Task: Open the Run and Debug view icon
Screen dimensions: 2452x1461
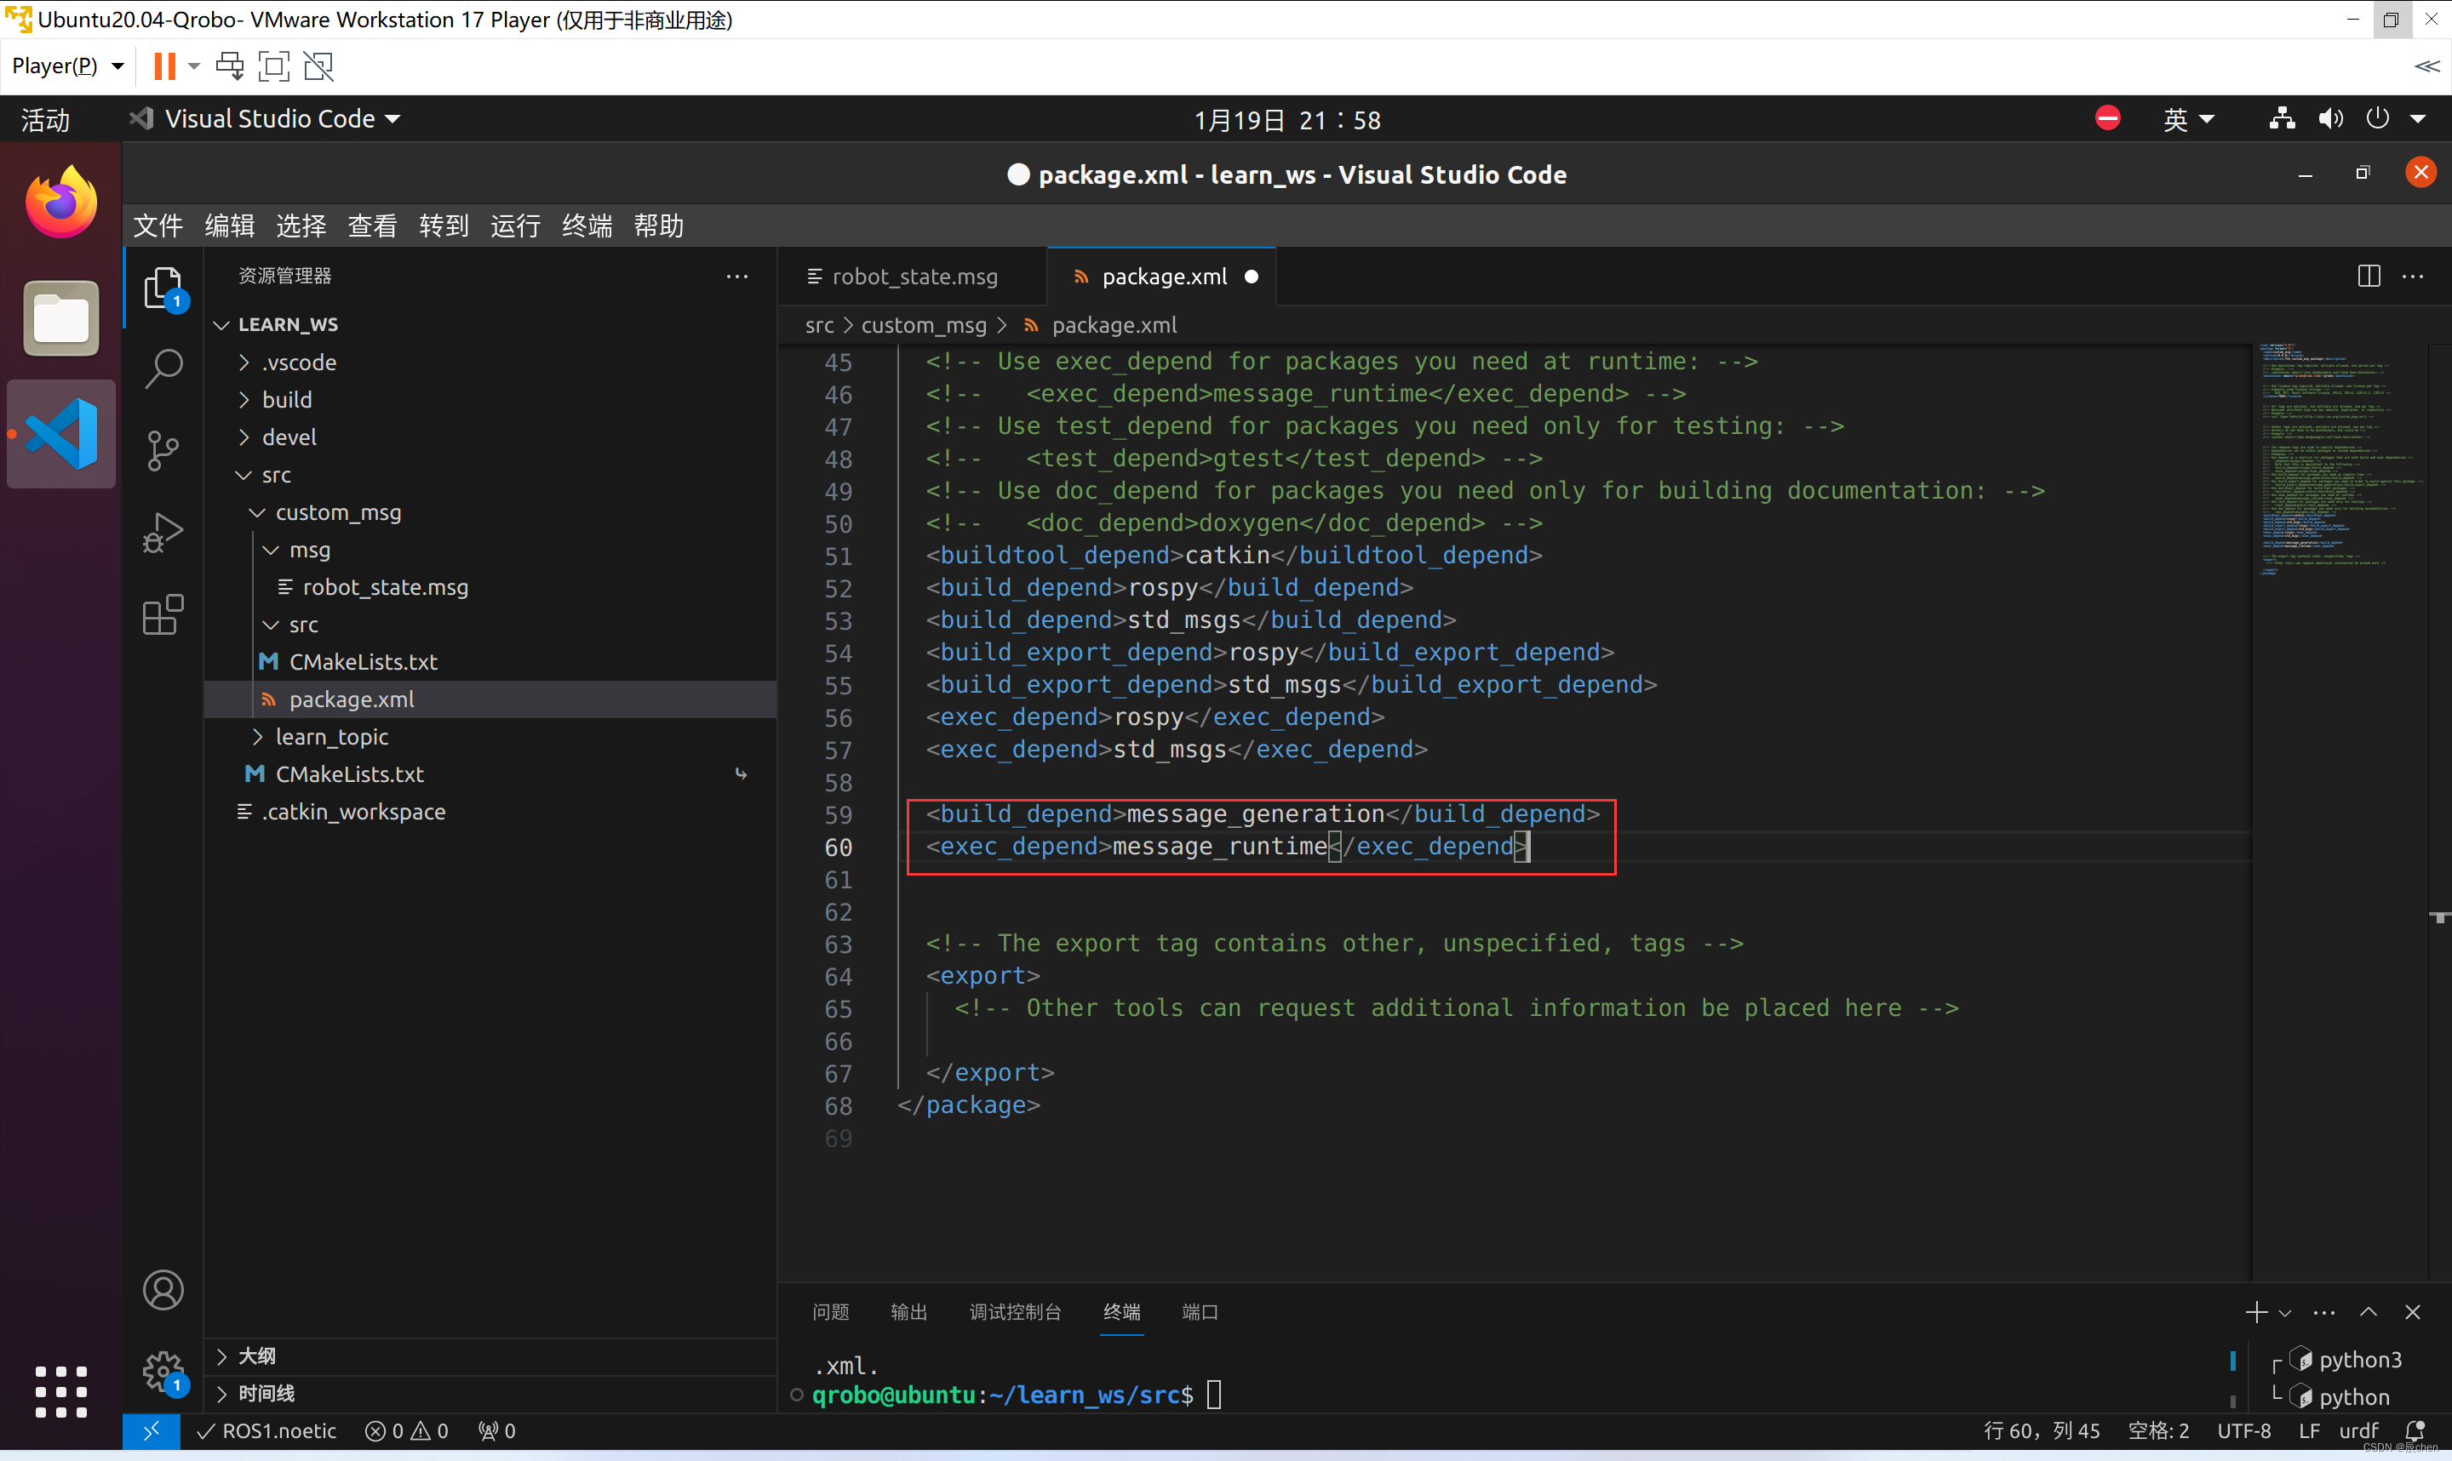Action: click(163, 533)
